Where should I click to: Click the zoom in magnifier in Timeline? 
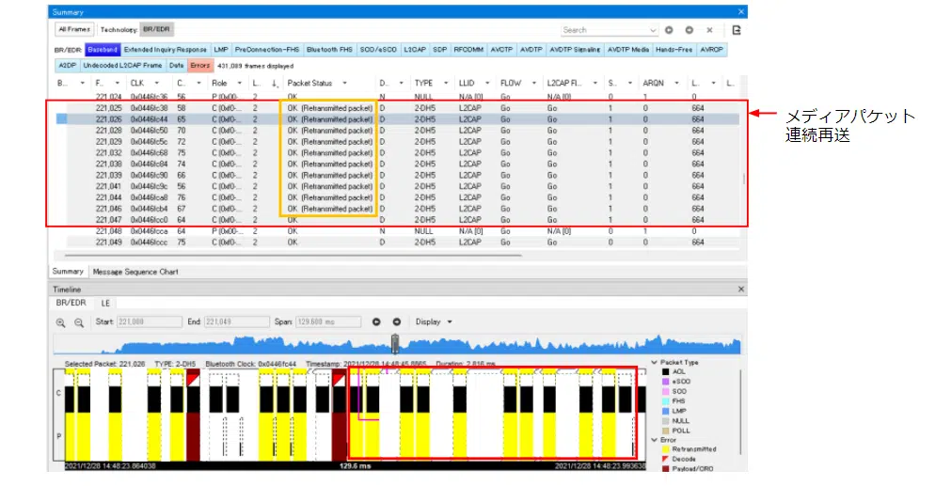coord(61,321)
